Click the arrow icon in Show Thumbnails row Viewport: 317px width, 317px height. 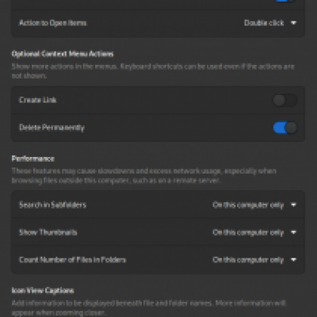tap(293, 232)
